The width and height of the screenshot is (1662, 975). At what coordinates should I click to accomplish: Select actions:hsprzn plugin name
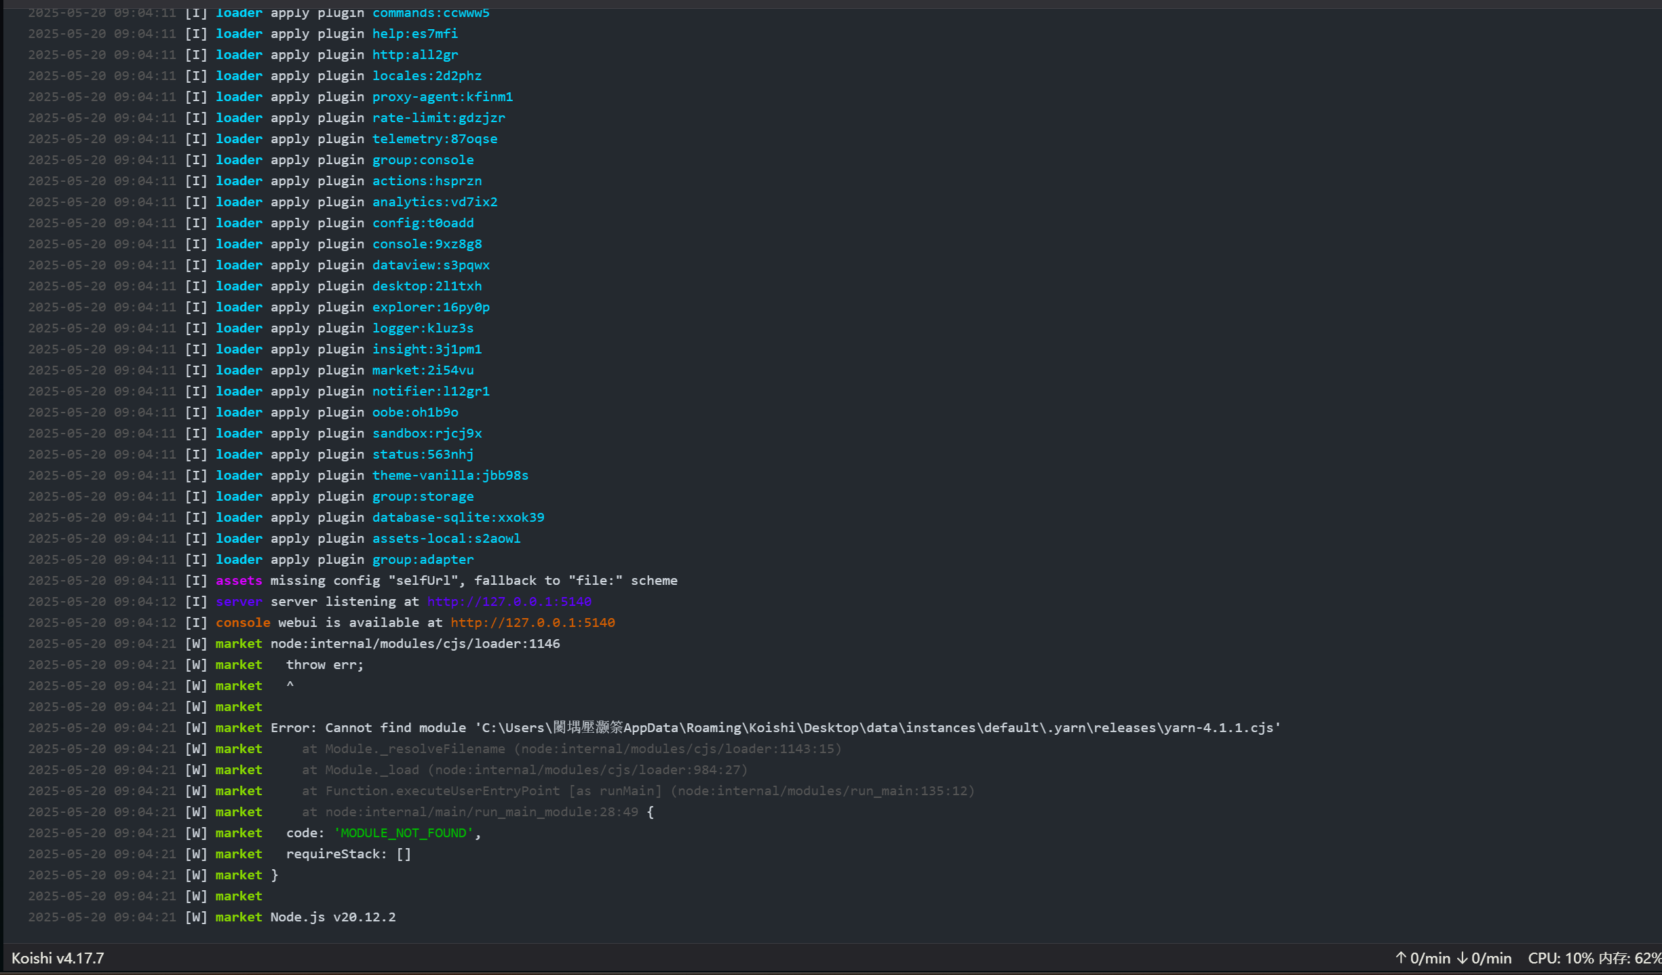pyautogui.click(x=427, y=180)
